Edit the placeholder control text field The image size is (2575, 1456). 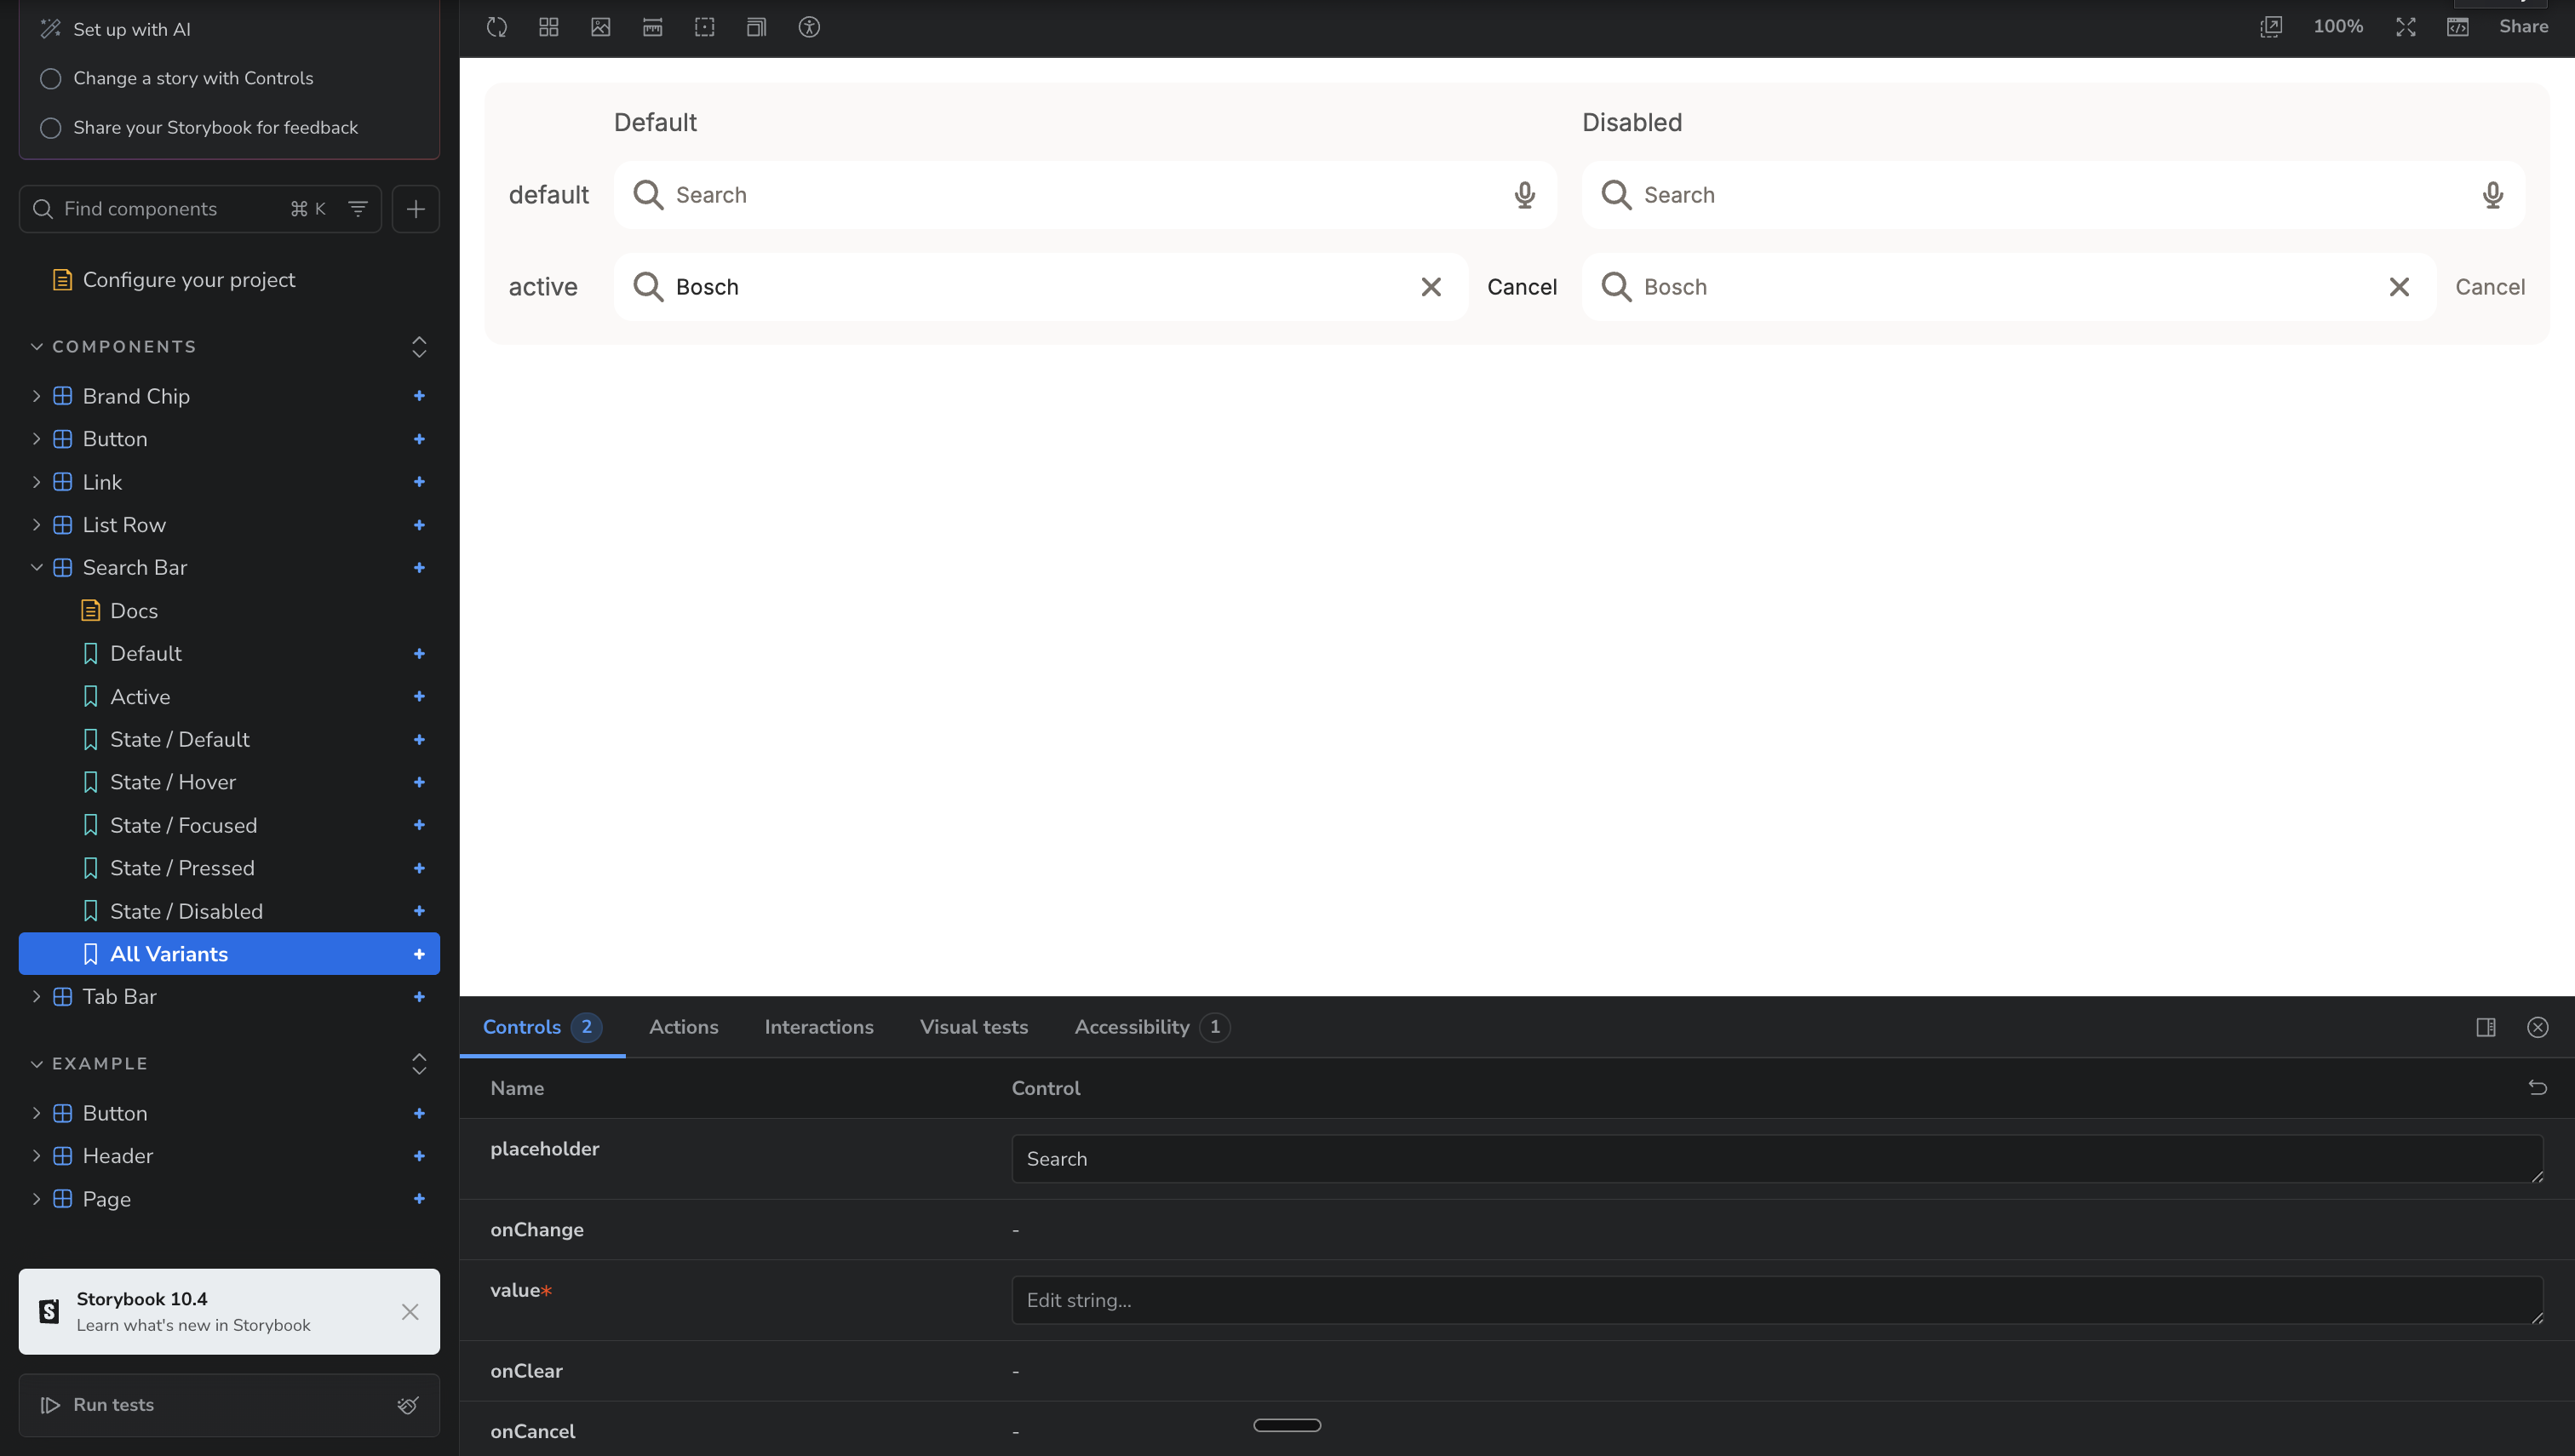point(1777,1159)
